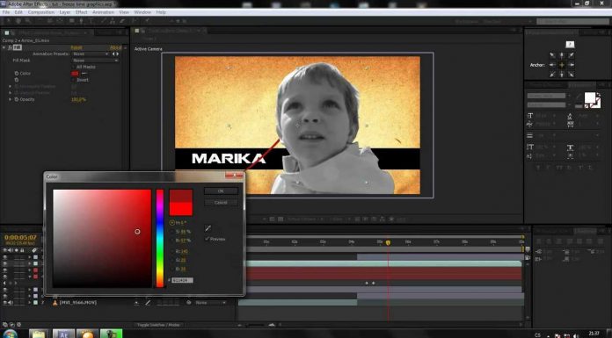
Task: Select the Pen tool in the toolbar
Action: (x=81, y=21)
